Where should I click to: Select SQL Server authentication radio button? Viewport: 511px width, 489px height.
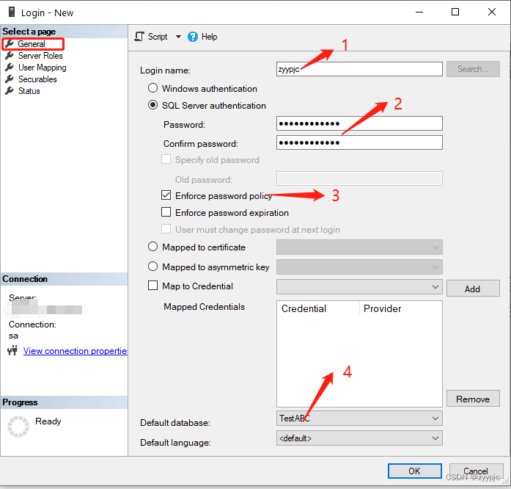pos(152,105)
